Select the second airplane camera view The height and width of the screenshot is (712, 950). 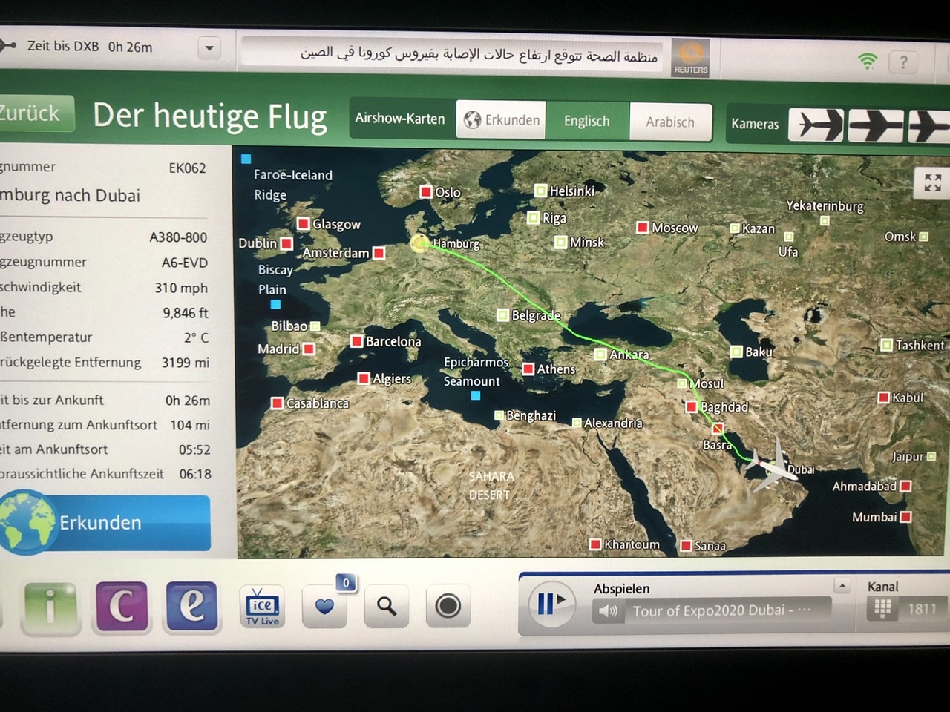[876, 125]
